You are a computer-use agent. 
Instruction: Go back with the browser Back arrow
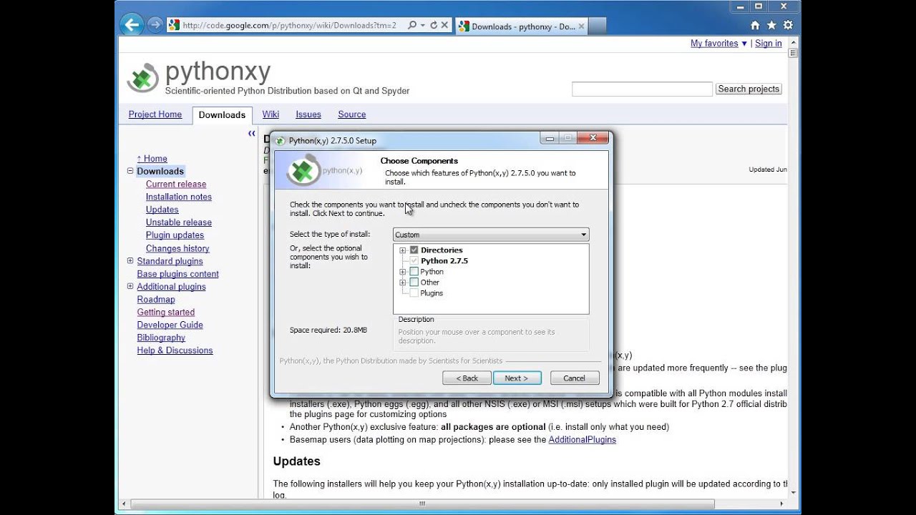coord(132,25)
